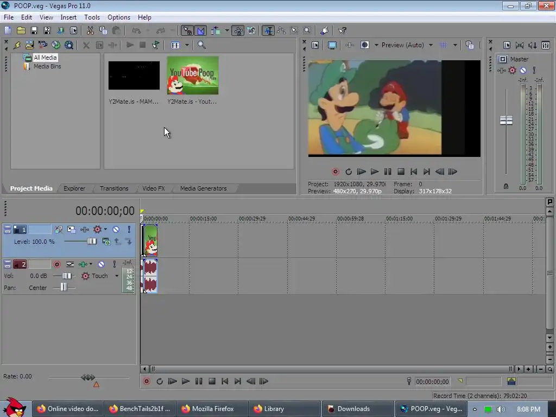Copy selection using the toolbar copy icon
This screenshot has height=417, width=556.
click(x=103, y=30)
